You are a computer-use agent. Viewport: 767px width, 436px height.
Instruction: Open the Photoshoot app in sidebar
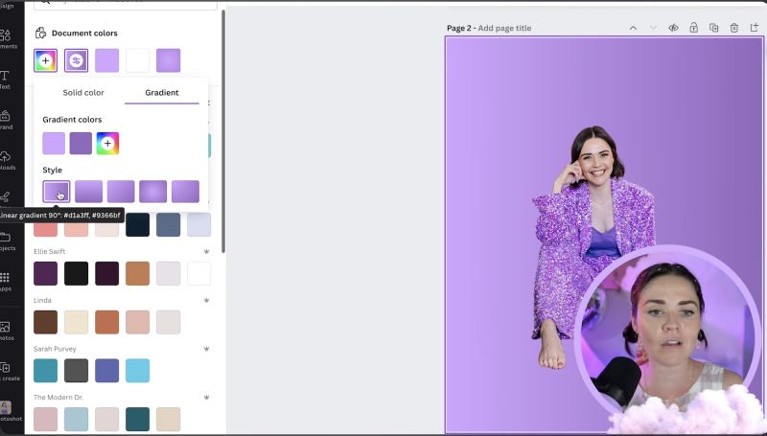(x=7, y=411)
